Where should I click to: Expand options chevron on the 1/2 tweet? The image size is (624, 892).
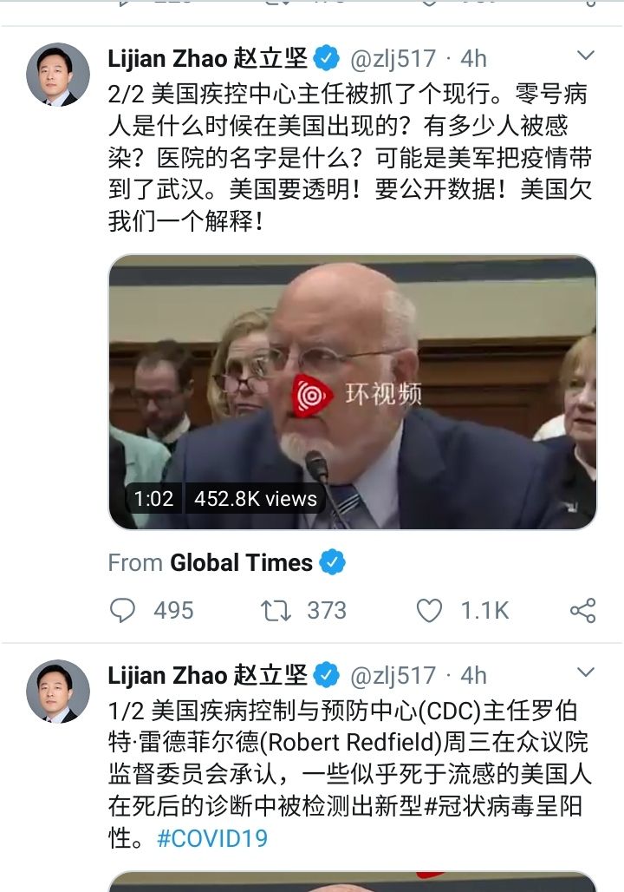pos(585,672)
